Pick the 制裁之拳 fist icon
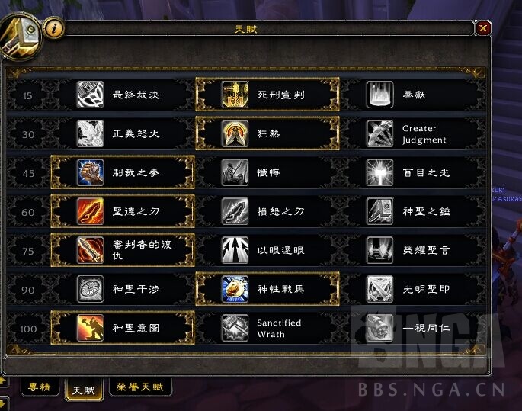 tap(90, 172)
